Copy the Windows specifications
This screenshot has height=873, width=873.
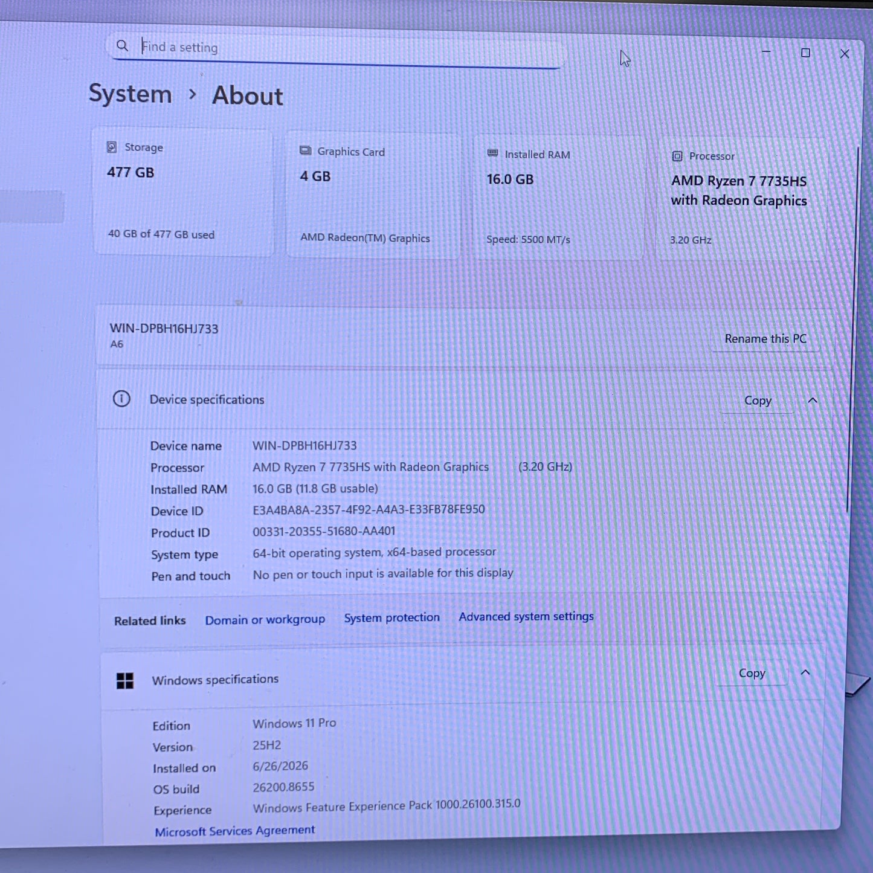pyautogui.click(x=752, y=673)
